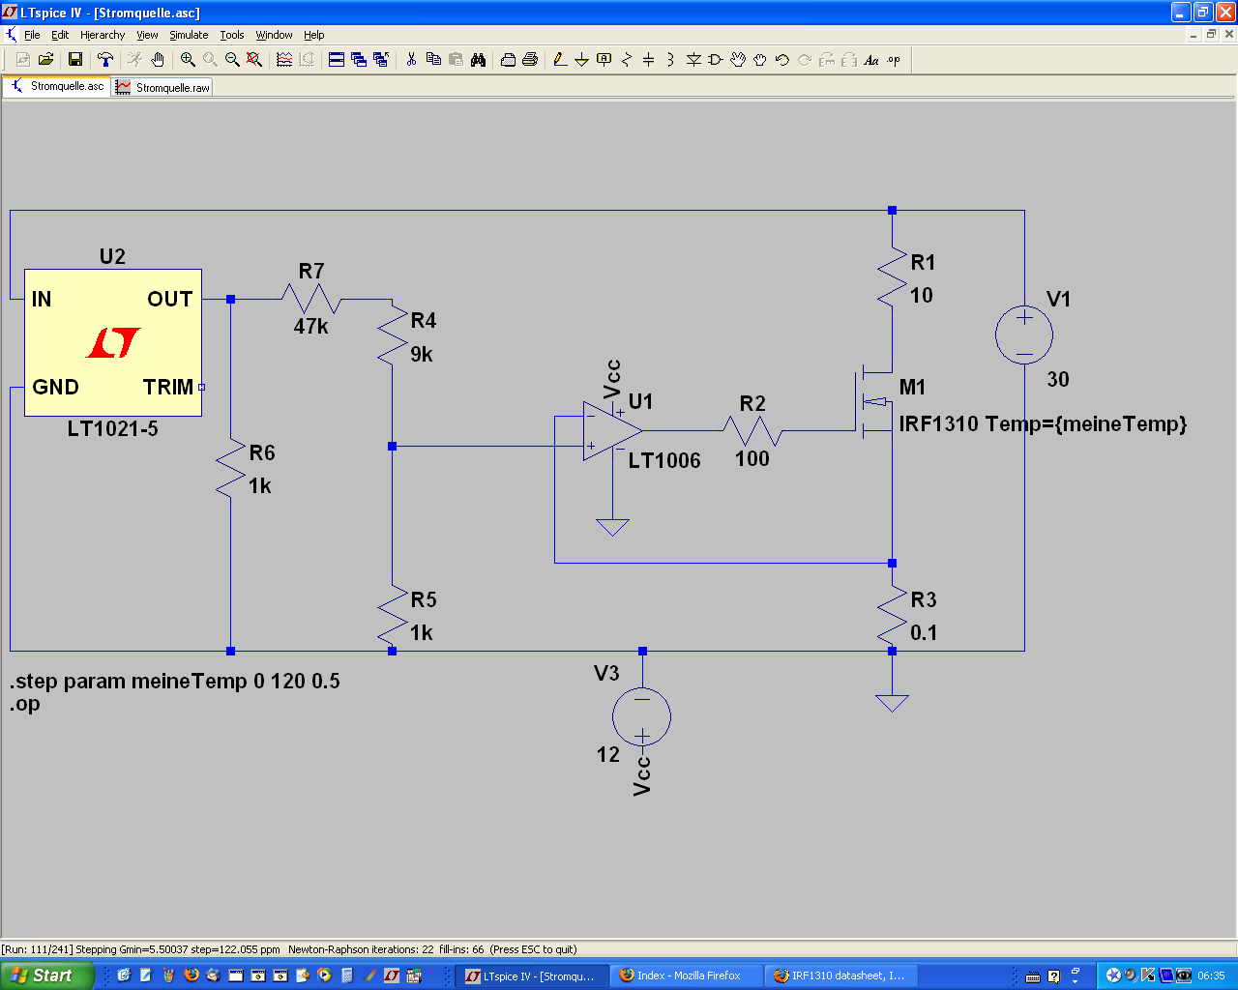Select the M1 MOSFET symbol
Image resolution: width=1238 pixels, height=990 pixels.
tap(876, 401)
